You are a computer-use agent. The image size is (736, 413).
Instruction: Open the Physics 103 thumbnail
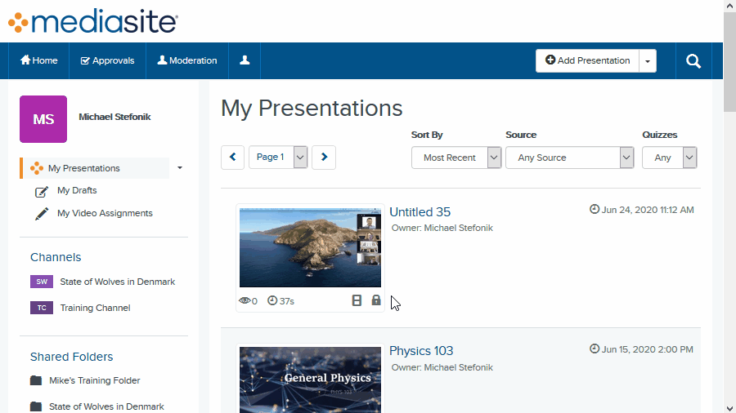[310, 380]
